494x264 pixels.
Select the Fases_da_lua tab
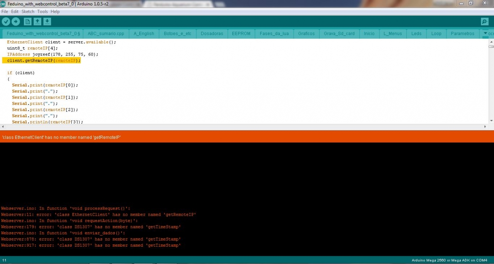tap(274, 34)
